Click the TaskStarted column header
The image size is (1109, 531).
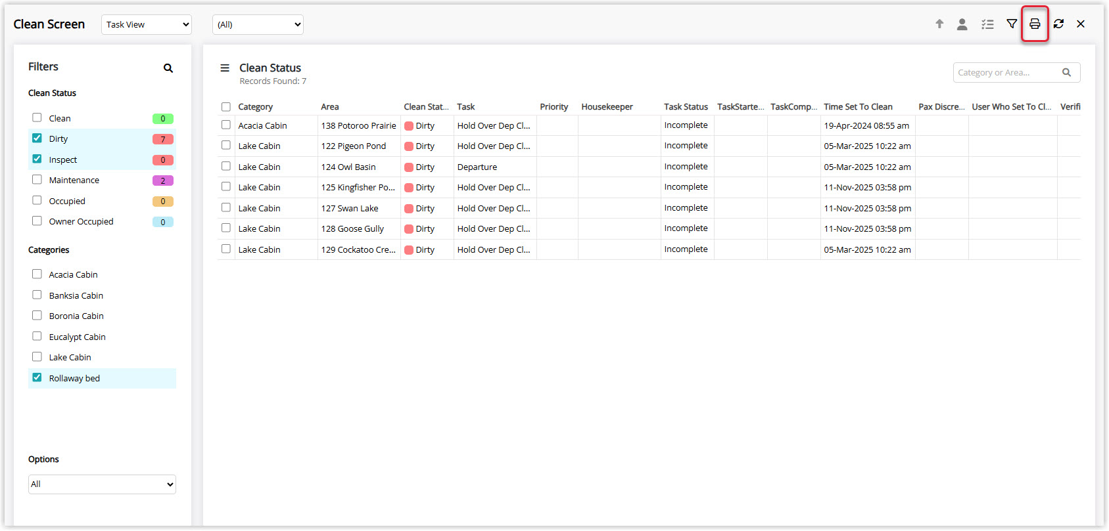click(740, 107)
